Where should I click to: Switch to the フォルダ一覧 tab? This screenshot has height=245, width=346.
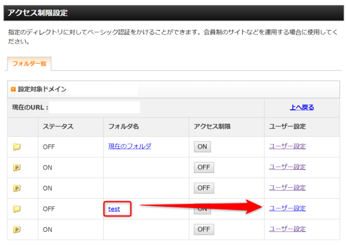[29, 64]
